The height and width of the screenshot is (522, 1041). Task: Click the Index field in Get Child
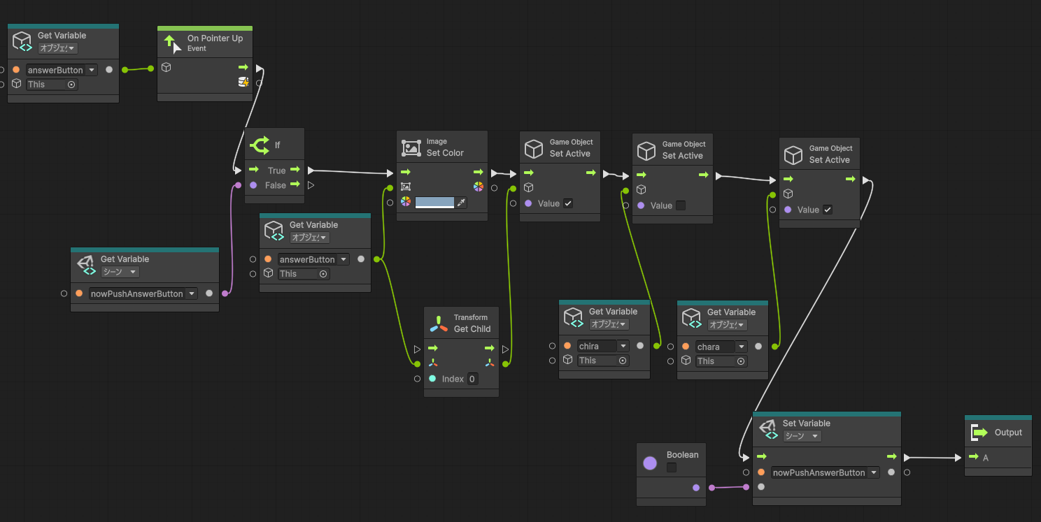click(x=472, y=379)
